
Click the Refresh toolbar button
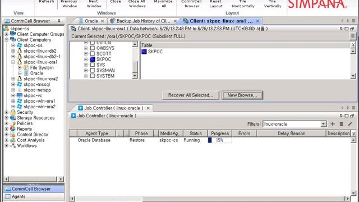tap(46, 2)
